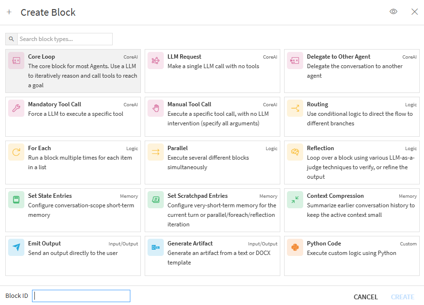
Task: Click the For Each loop icon
Action: (16, 152)
